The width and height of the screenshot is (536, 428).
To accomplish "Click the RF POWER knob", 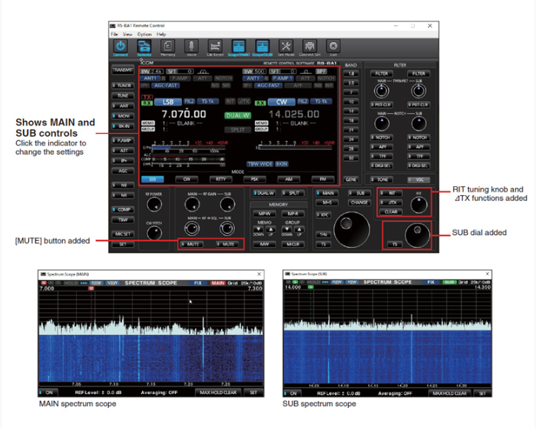I will coord(154,205).
